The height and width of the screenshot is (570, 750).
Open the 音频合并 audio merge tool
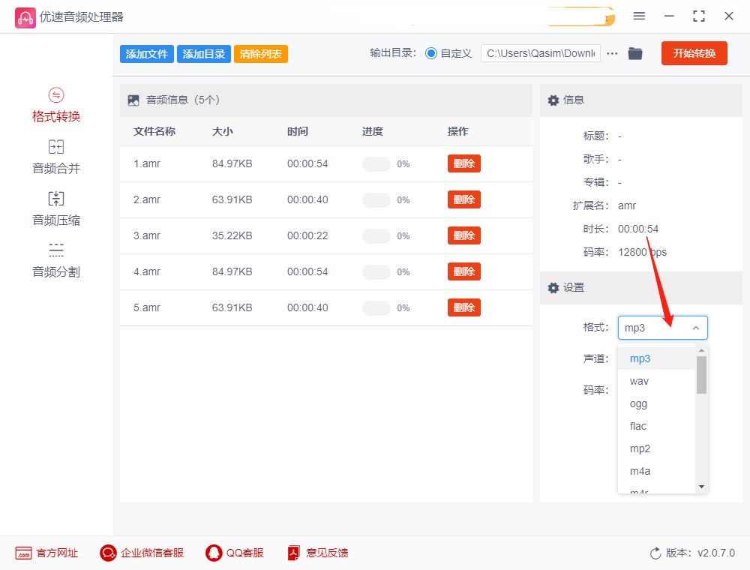pyautogui.click(x=55, y=156)
